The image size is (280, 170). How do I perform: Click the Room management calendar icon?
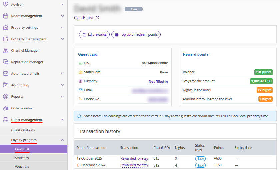(x=5, y=16)
